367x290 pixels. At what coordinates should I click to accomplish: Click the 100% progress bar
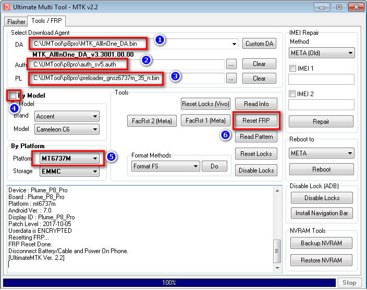pyautogui.click(x=169, y=283)
